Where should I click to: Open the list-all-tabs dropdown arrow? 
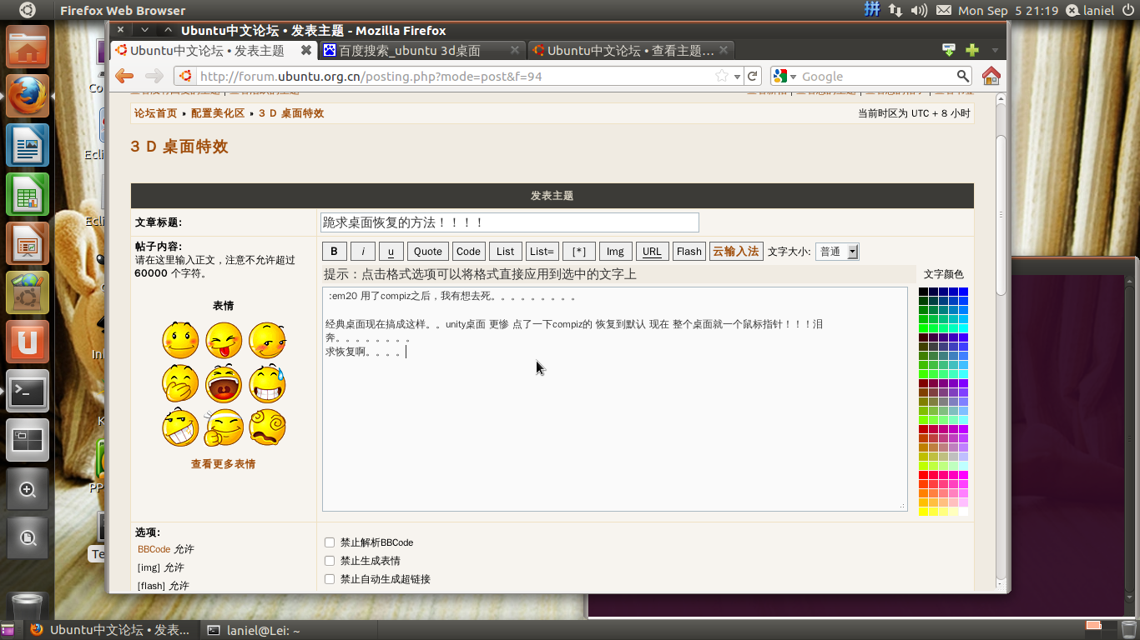pyautogui.click(x=995, y=50)
